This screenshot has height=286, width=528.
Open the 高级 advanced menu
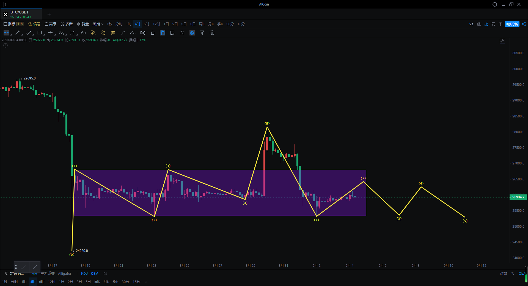[51, 24]
